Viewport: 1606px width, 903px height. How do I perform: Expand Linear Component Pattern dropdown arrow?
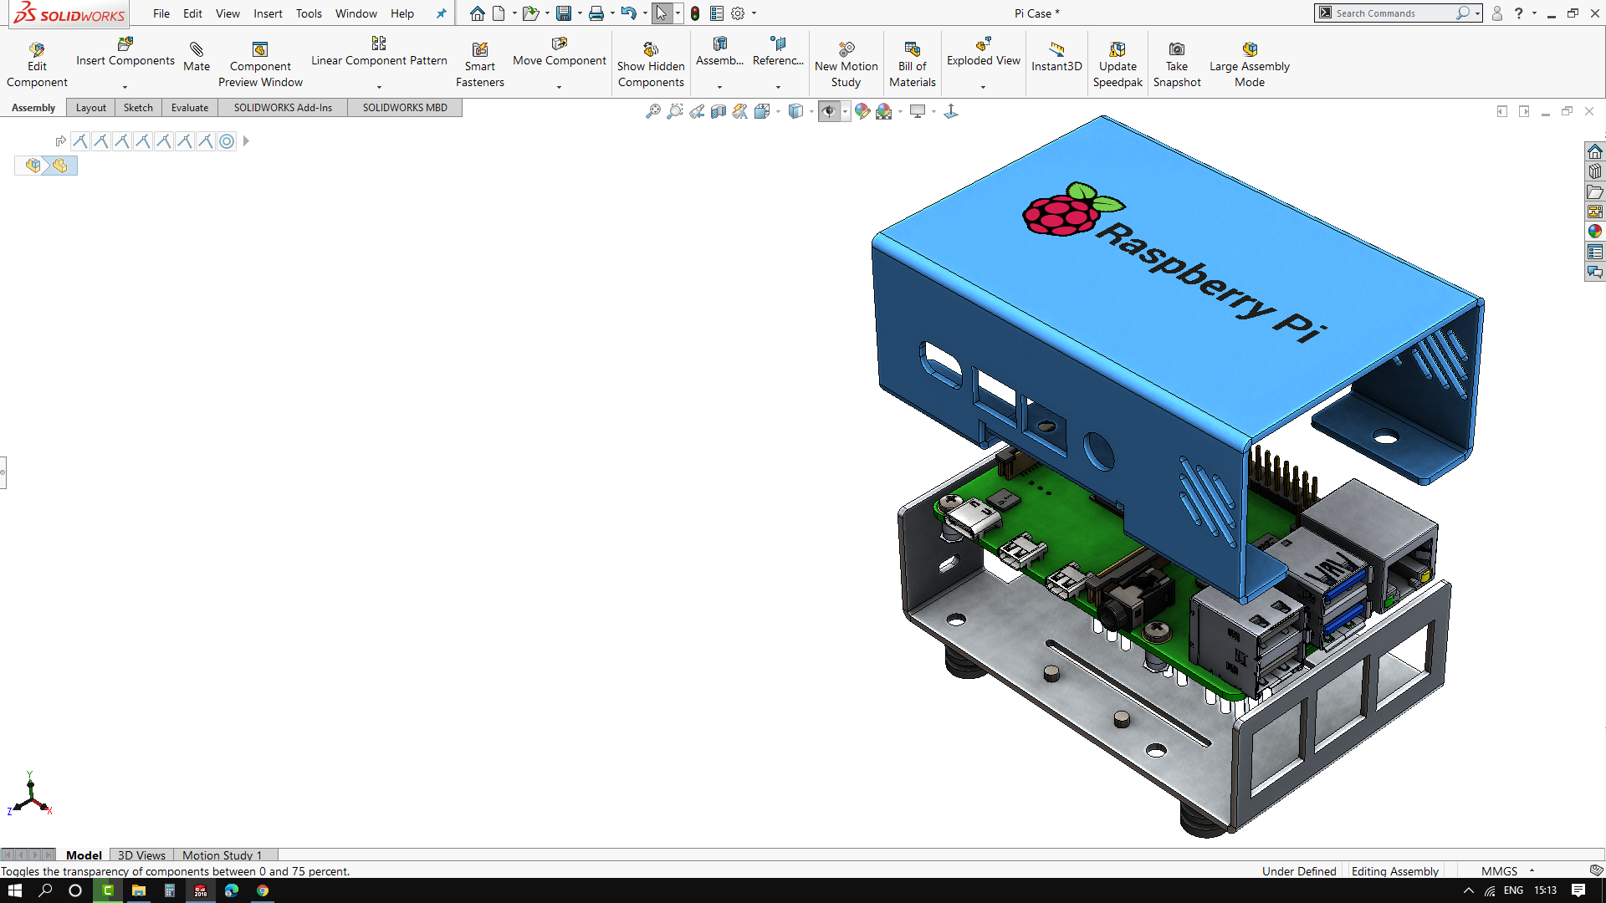[x=379, y=87]
